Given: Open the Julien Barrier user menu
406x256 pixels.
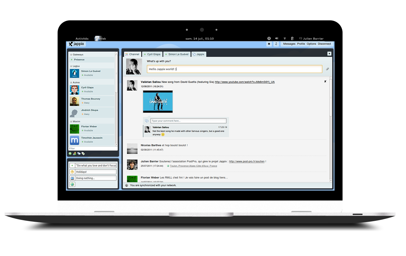Looking at the screenshot, I should [311, 39].
